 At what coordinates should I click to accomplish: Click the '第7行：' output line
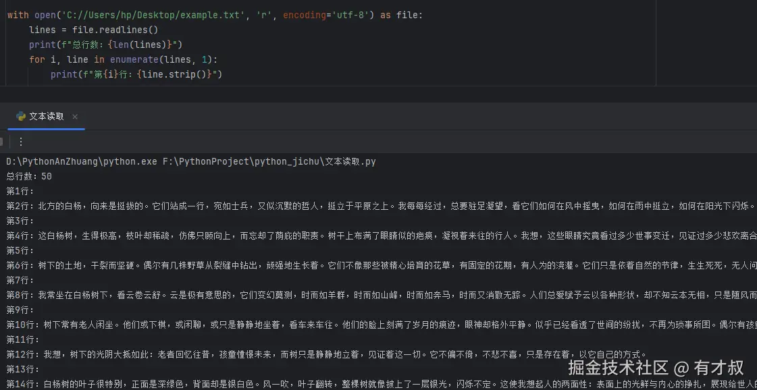(20, 280)
